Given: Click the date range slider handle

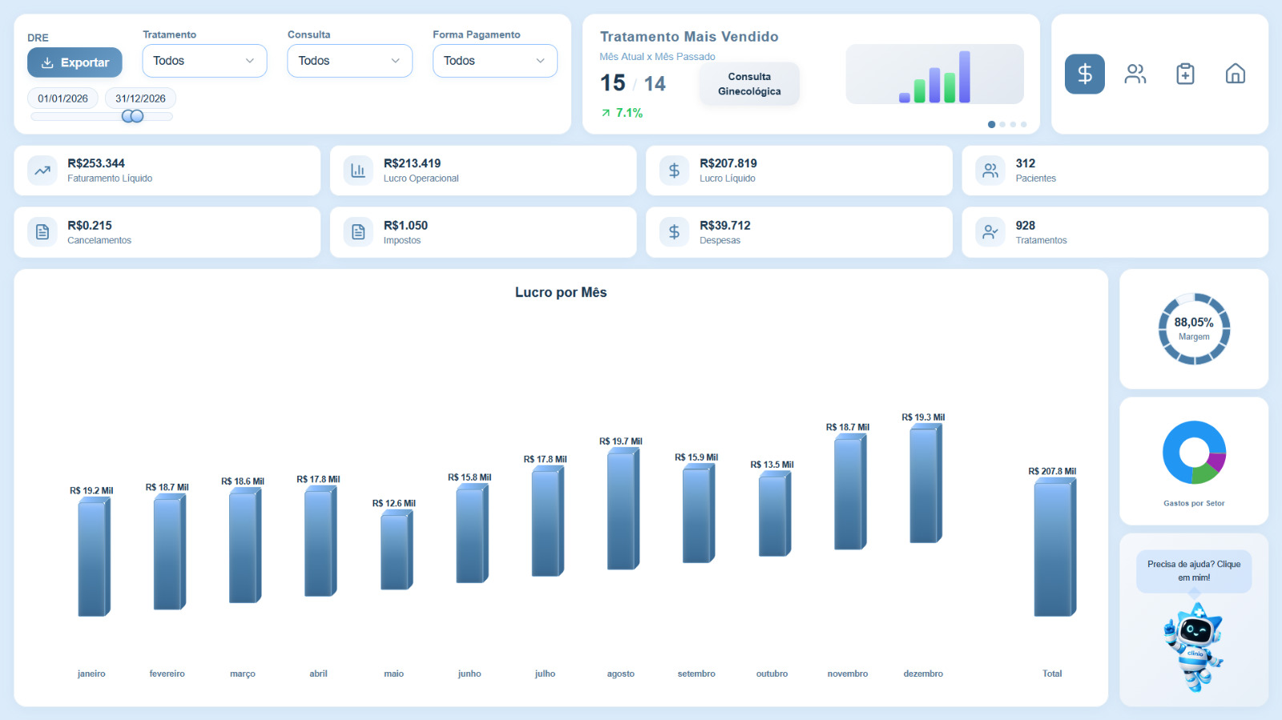Looking at the screenshot, I should [132, 116].
